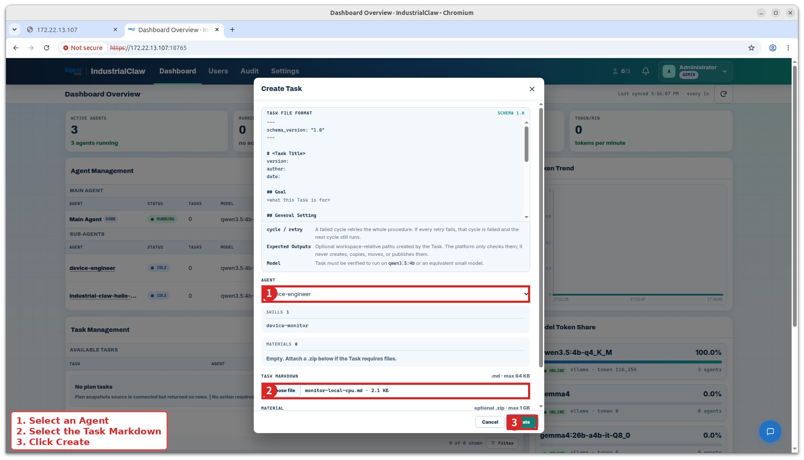Open the device-engineer sub-agent link
Image resolution: width=804 pixels, height=460 pixels.
pyautogui.click(x=92, y=268)
